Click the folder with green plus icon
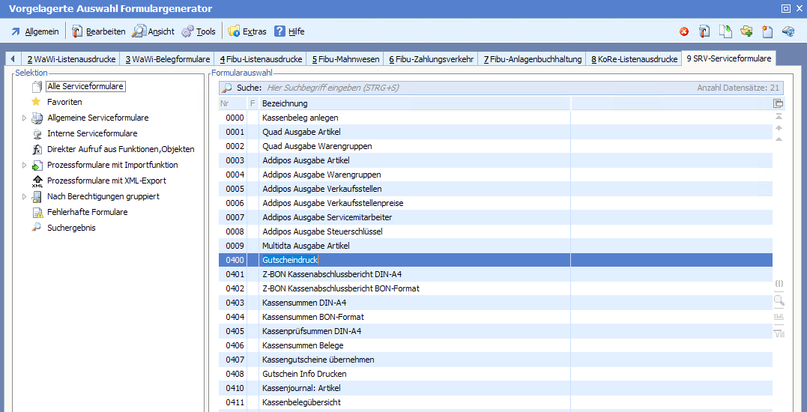Viewport: 807px width, 412px height. click(x=746, y=31)
